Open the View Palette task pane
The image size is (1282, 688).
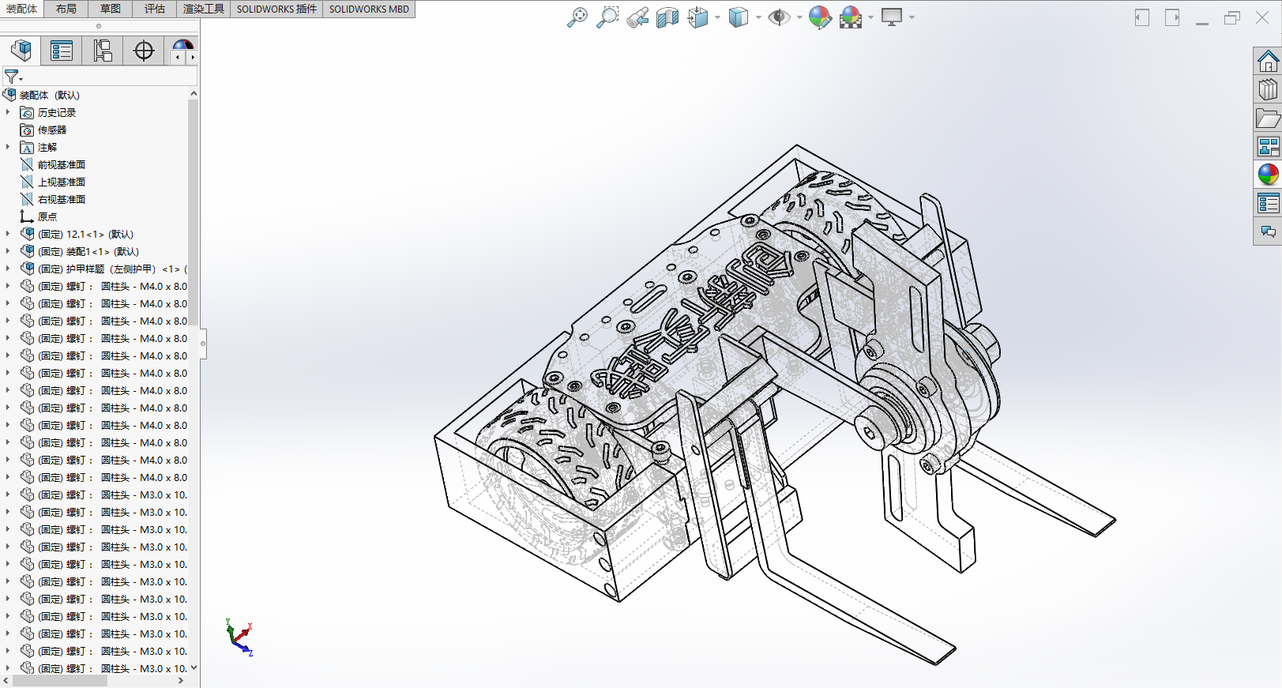point(1268,146)
